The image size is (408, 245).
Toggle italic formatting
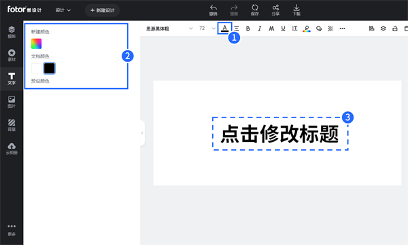[x=260, y=29]
